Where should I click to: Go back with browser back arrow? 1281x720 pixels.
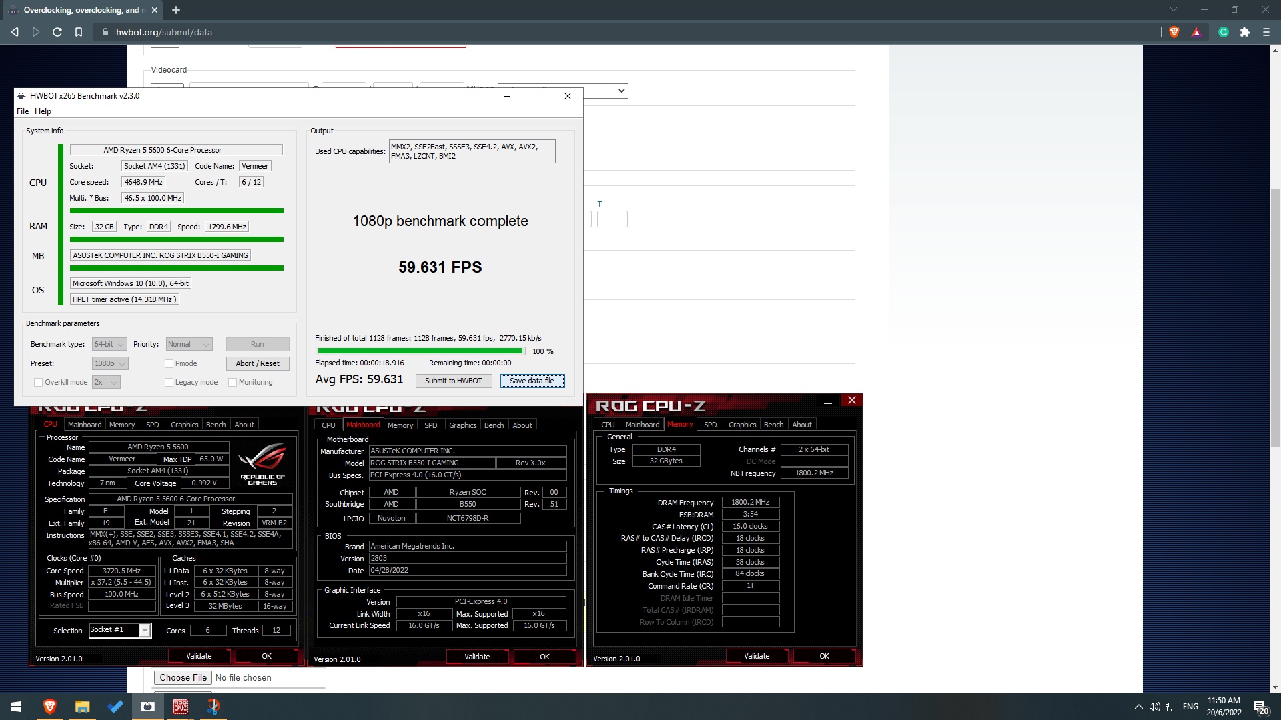click(15, 32)
